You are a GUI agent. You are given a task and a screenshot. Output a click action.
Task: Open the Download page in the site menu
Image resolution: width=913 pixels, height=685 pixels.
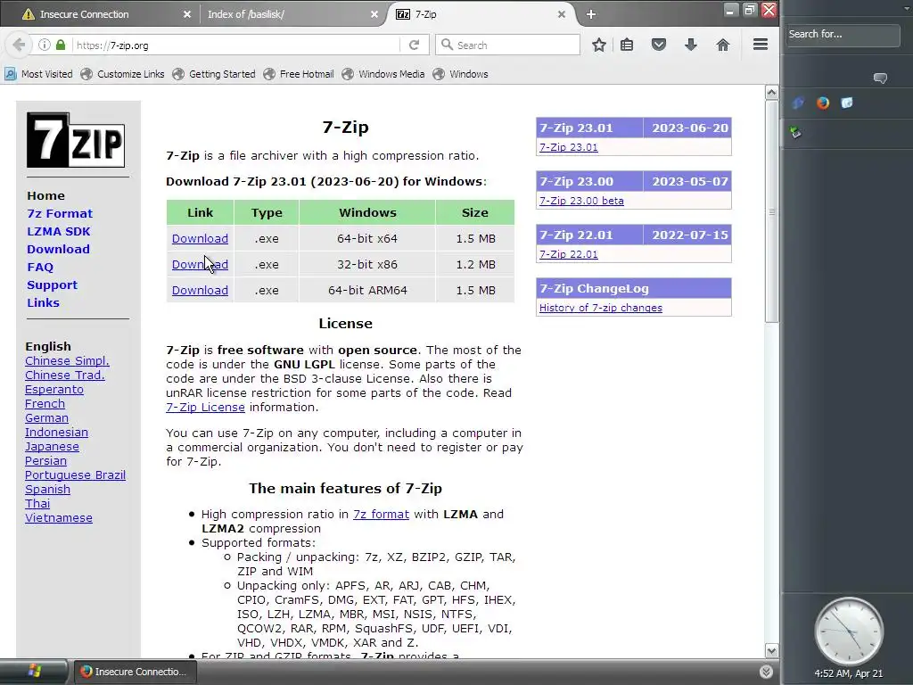(x=58, y=250)
